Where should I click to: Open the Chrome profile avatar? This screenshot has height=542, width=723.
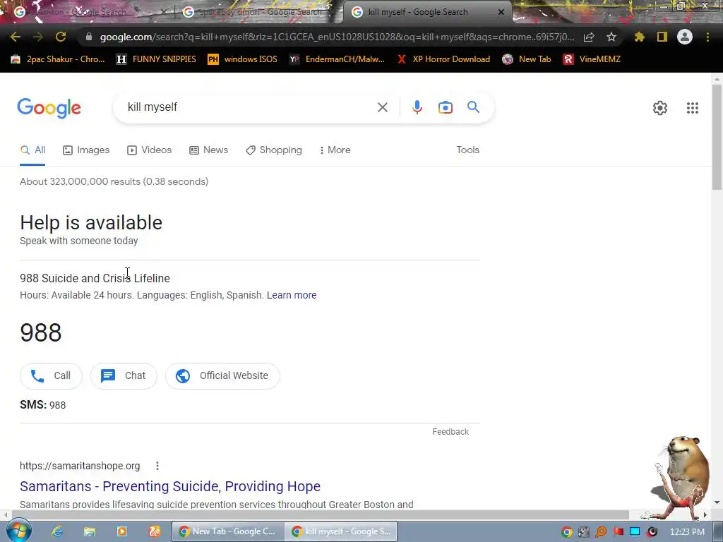(x=685, y=37)
